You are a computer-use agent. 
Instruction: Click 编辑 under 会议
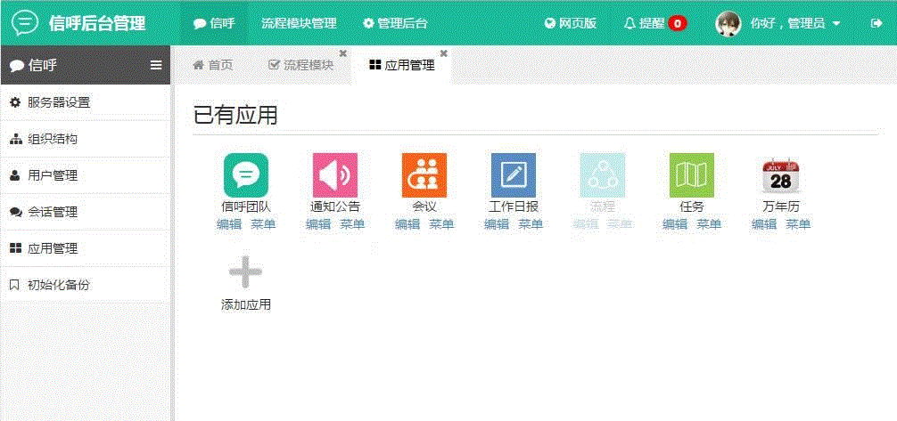point(407,224)
